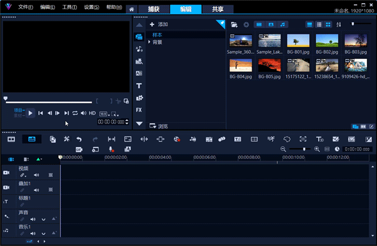Open the Title (T) library panel
Viewport: 377px width, 246px height.
139,86
